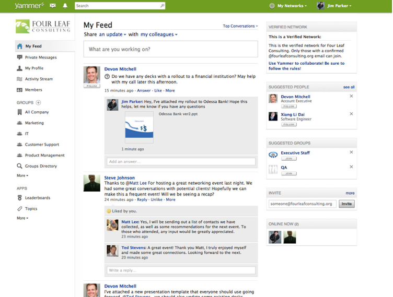Dismiss Devon Mitchell suggestion
Screen dimensions: 393x297
[x=351, y=96]
